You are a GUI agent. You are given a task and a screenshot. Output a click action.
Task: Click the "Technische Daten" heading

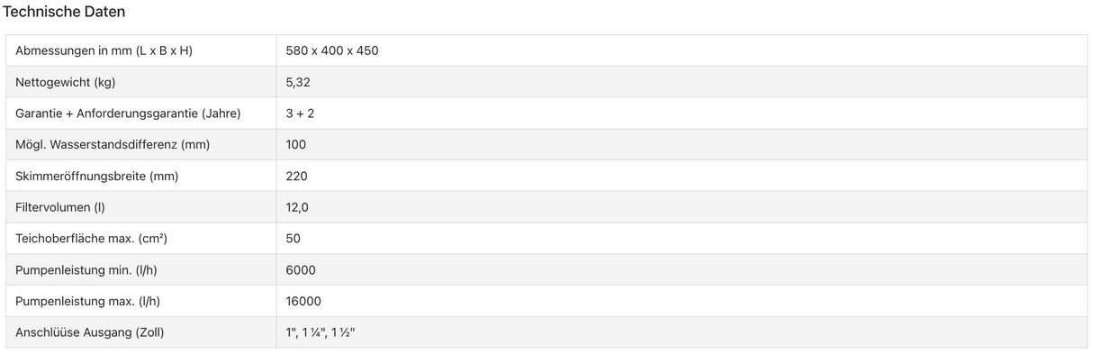(x=64, y=12)
